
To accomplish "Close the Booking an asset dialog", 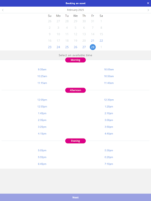I will click(148, 3).
